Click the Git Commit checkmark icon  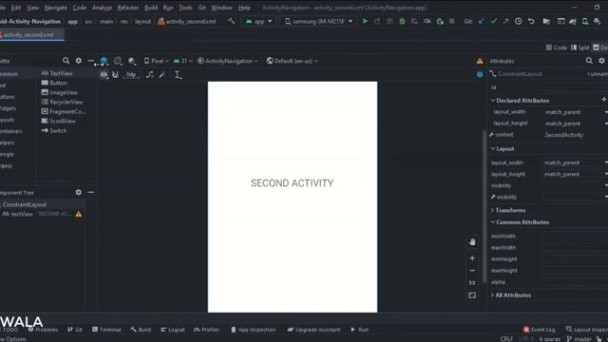coord(494,21)
